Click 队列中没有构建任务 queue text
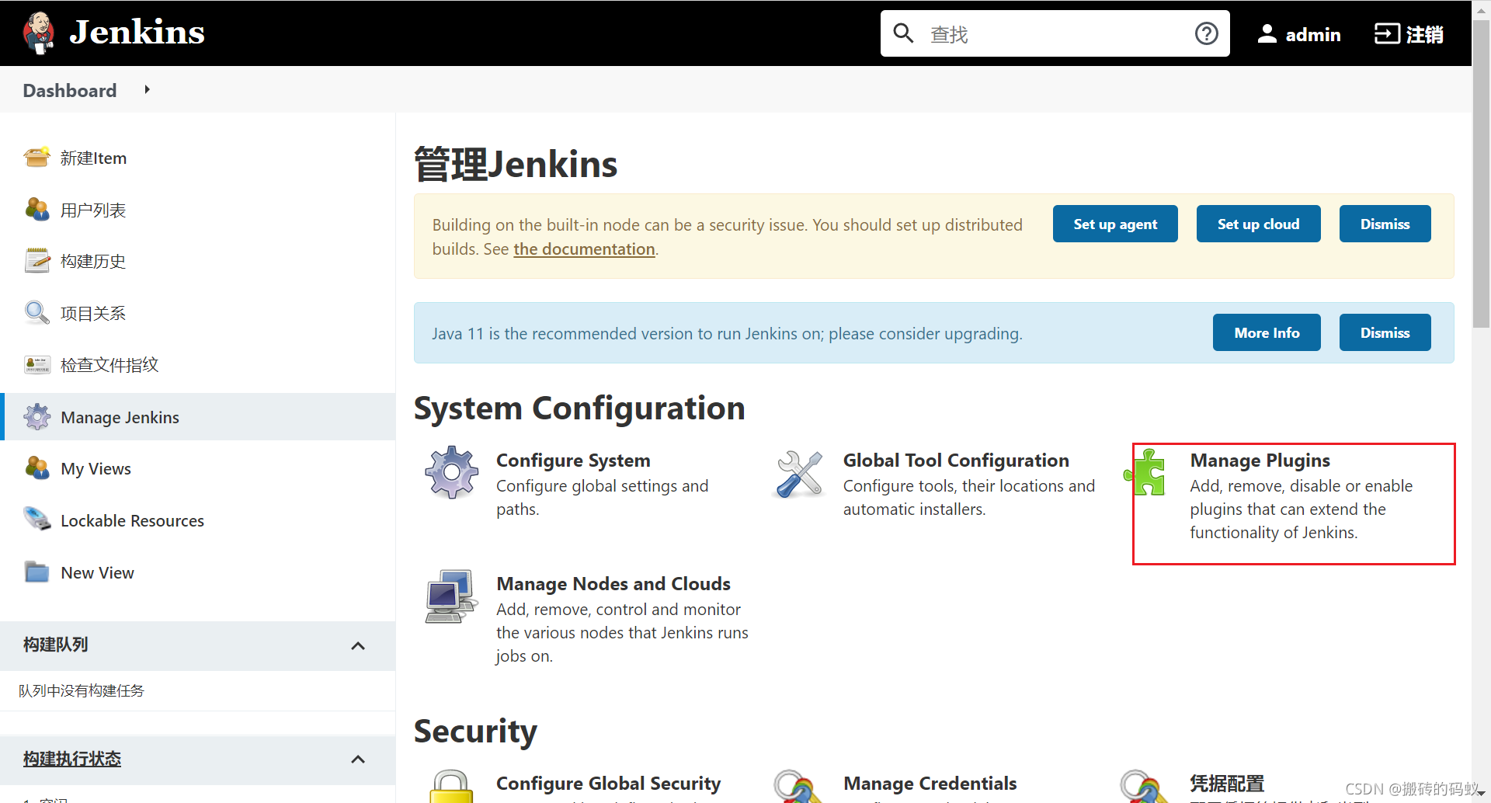1491x803 pixels. coord(82,690)
